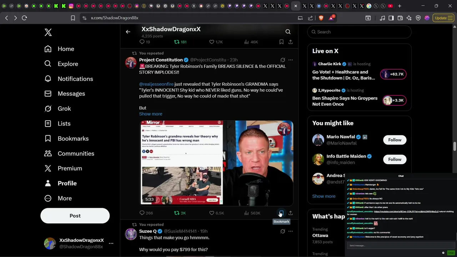Bookmark the Project Constitution post
The width and height of the screenshot is (457, 257).
click(281, 213)
